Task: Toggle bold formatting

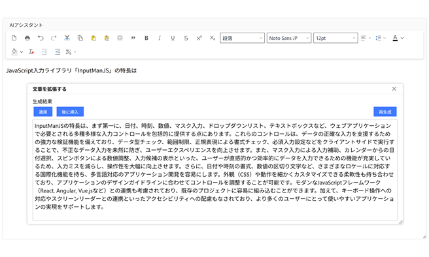Action: 146,38
